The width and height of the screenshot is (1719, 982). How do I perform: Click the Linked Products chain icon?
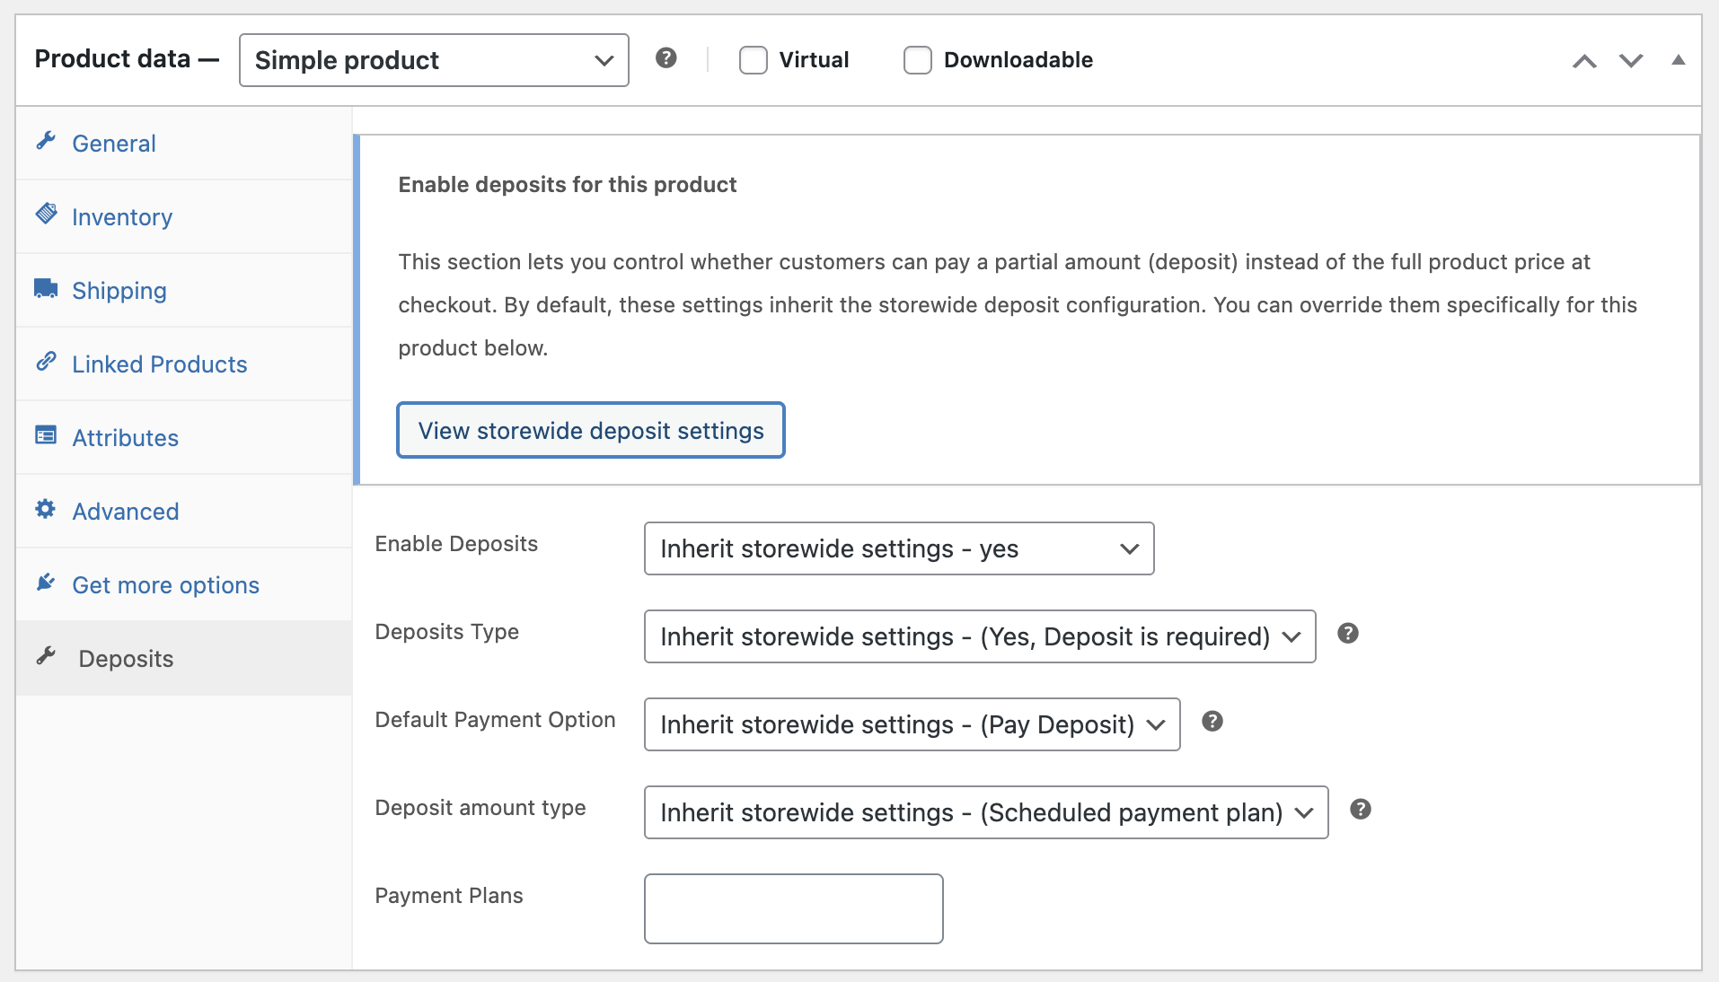click(46, 362)
